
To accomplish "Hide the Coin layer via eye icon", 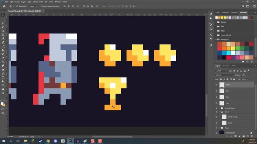I will pos(216,91).
